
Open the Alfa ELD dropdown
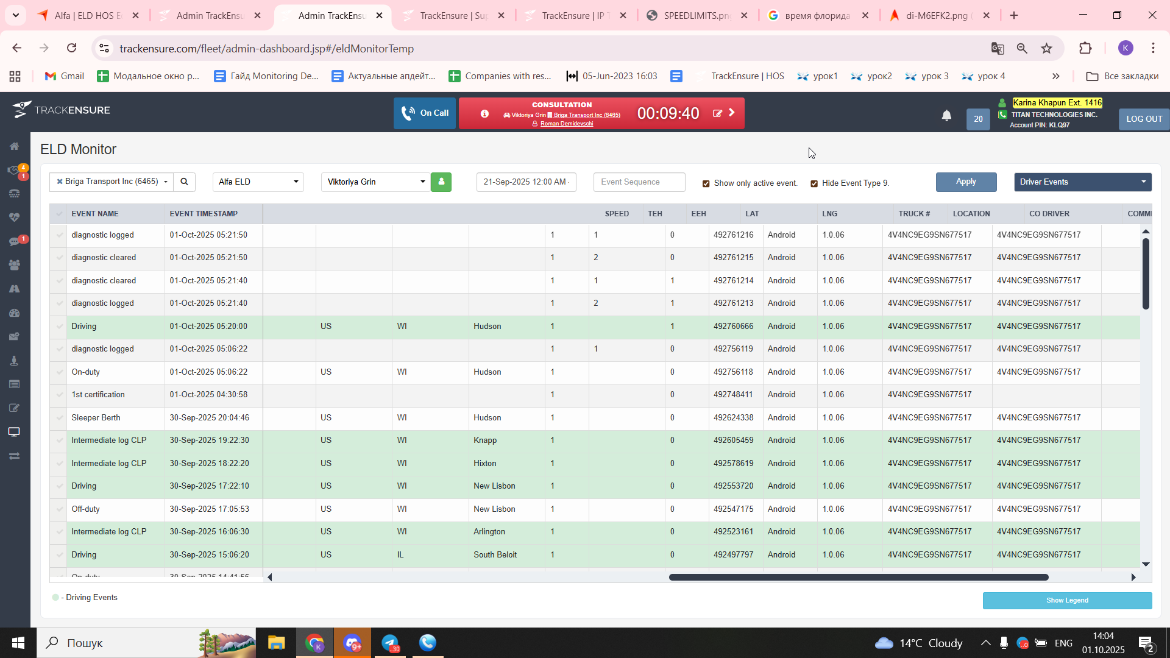tap(258, 182)
